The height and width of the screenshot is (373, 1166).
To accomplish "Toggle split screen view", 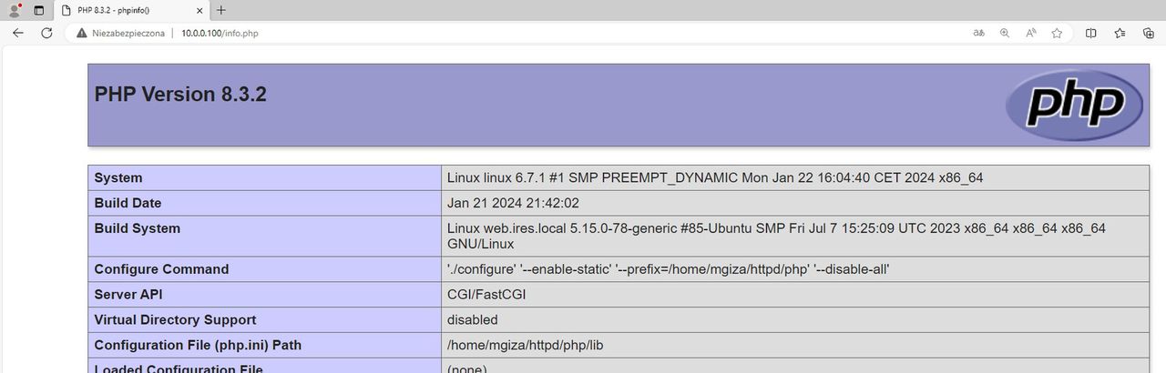I will [x=1091, y=33].
